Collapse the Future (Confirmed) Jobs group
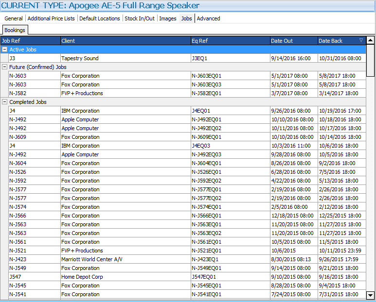376x302 pixels. click(x=4, y=67)
